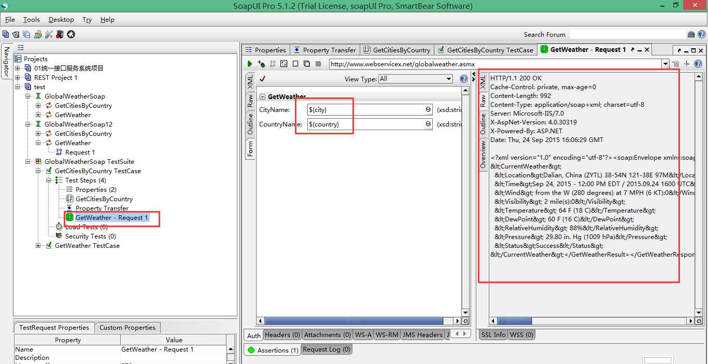Image resolution: width=708 pixels, height=364 pixels.
Task: Click the Try menu
Action: [x=87, y=19]
